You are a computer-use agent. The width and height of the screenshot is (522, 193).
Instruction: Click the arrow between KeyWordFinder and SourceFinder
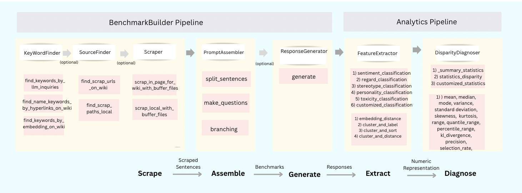coord(67,53)
